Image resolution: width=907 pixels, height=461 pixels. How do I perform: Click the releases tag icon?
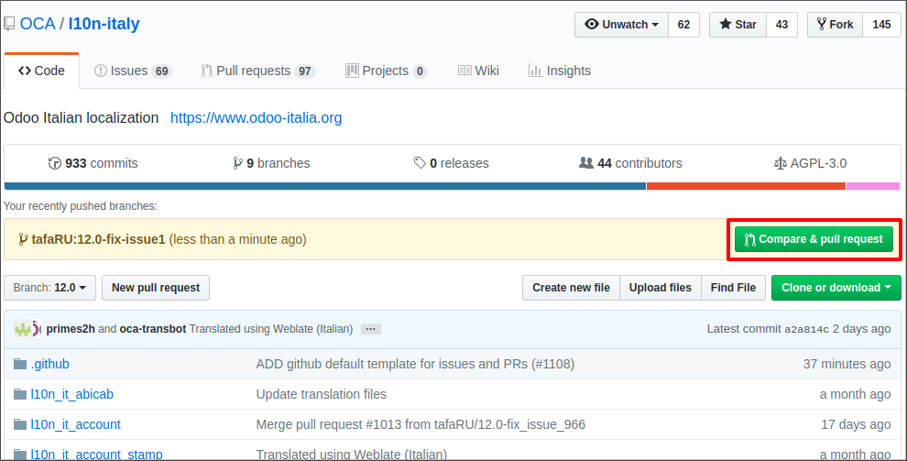coord(420,163)
